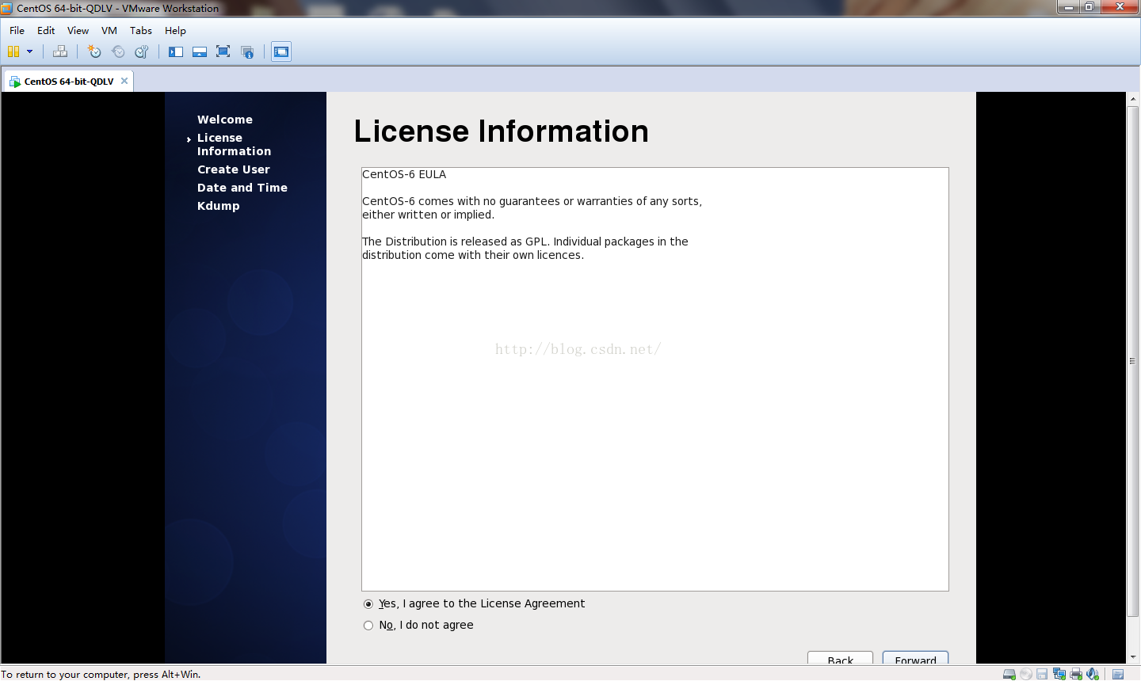Click inside the EULA text box
Screen dimensions: 1141x681
click(x=655, y=379)
